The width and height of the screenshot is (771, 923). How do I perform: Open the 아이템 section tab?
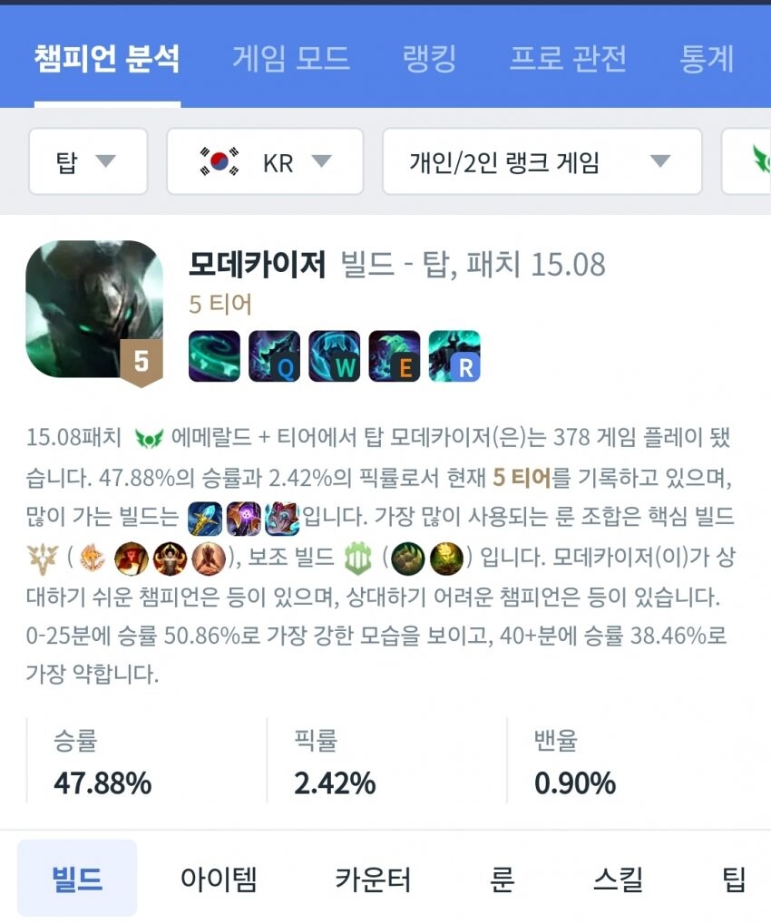(220, 879)
